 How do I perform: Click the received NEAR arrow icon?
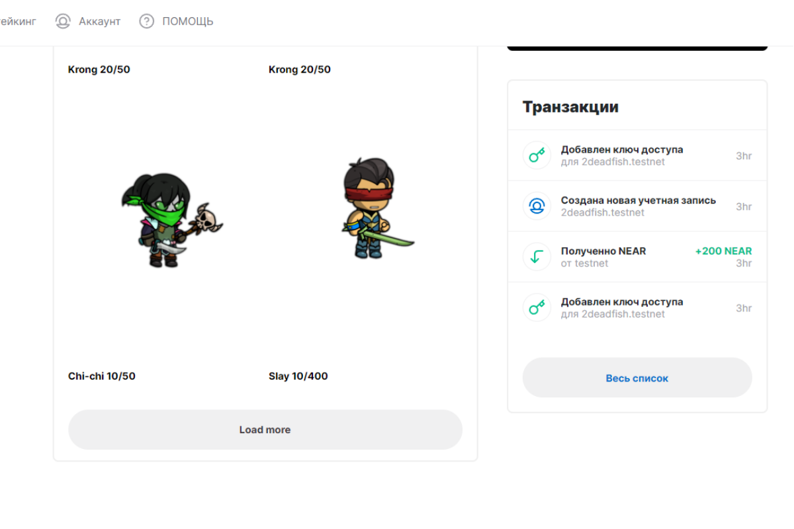tap(537, 257)
